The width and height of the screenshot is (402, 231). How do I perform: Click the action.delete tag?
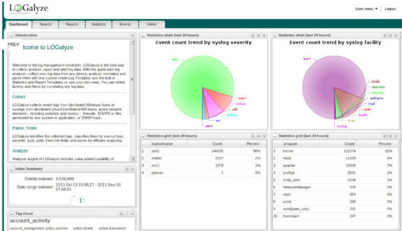[x=83, y=228]
